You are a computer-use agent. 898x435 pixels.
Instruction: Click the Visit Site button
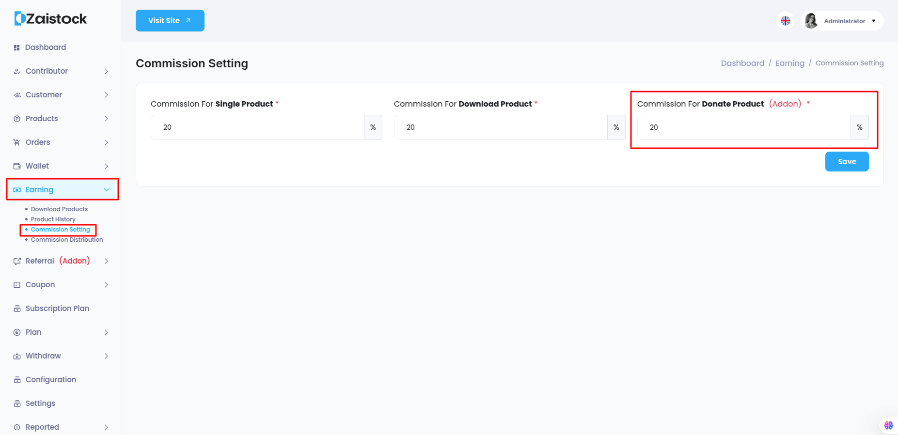(170, 21)
